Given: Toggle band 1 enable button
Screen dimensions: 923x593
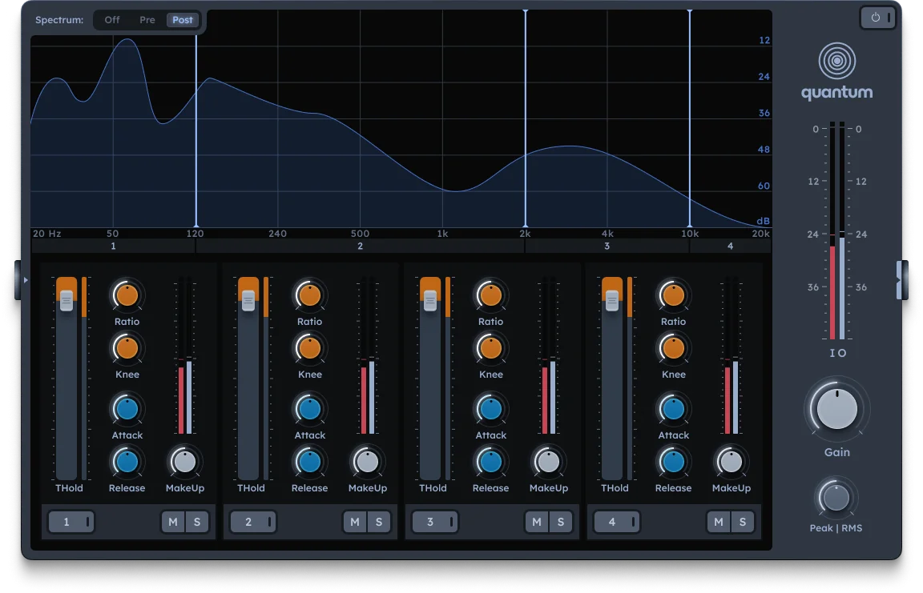Looking at the screenshot, I should click(x=71, y=523).
